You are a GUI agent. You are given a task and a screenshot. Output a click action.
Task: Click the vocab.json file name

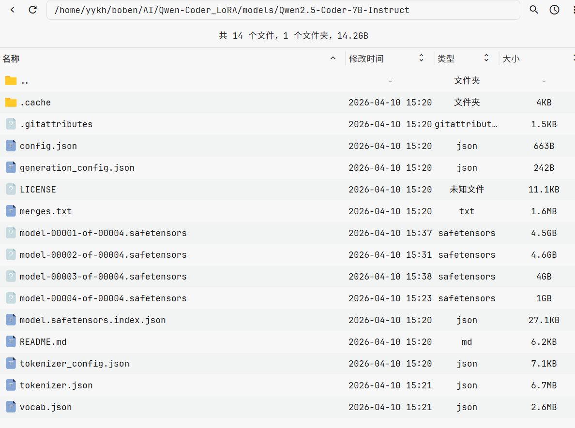tap(46, 407)
